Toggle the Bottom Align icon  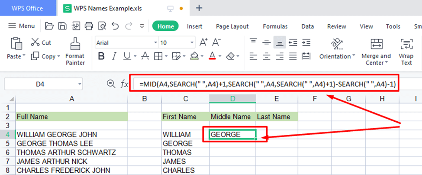[x=280, y=42]
